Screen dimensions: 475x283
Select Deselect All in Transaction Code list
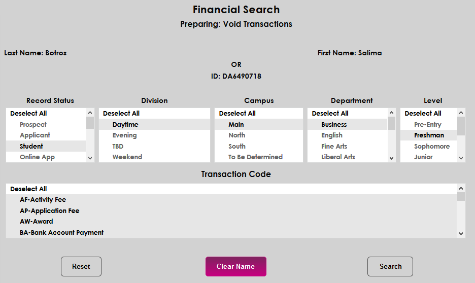28,189
